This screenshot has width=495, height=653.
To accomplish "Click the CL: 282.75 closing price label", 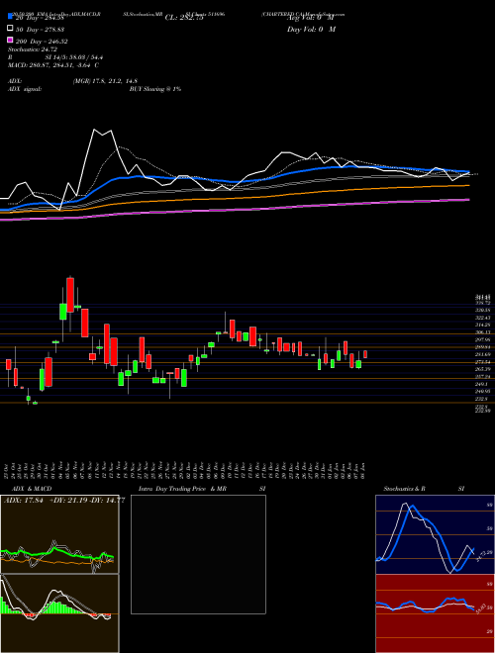I will click(184, 18).
